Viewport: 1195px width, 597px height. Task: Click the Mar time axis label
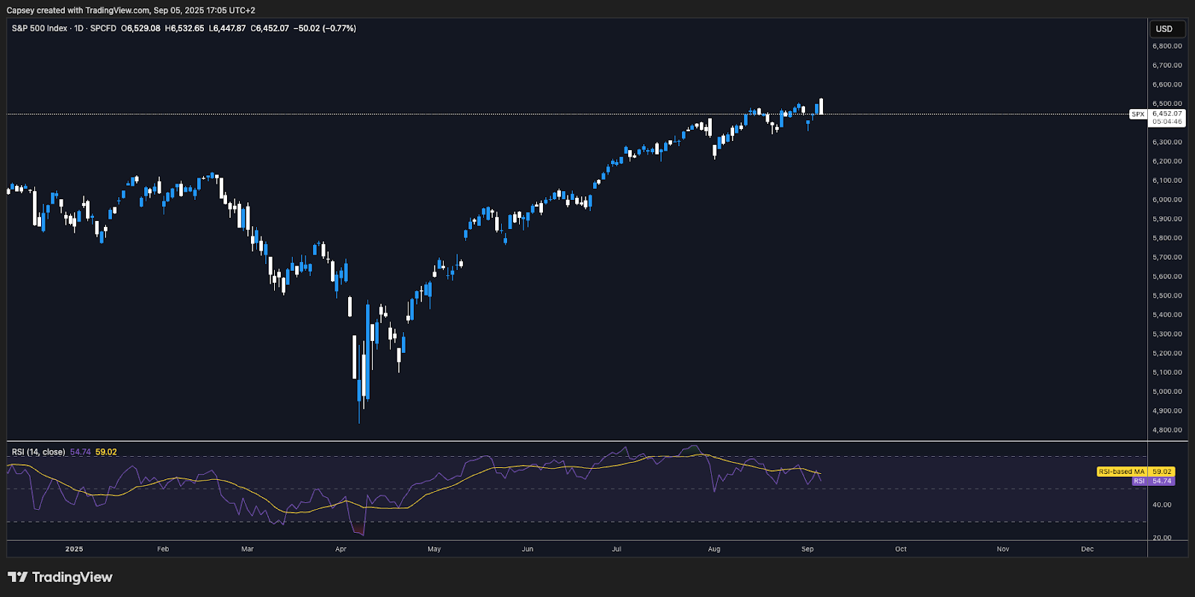click(247, 549)
